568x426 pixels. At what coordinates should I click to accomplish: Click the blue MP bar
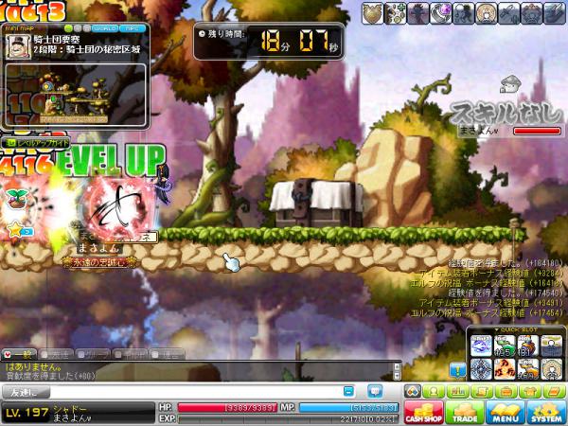pos(348,407)
